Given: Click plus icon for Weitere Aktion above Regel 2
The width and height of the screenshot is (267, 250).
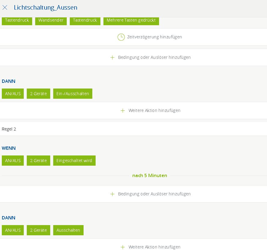Looking at the screenshot, I should (x=123, y=110).
